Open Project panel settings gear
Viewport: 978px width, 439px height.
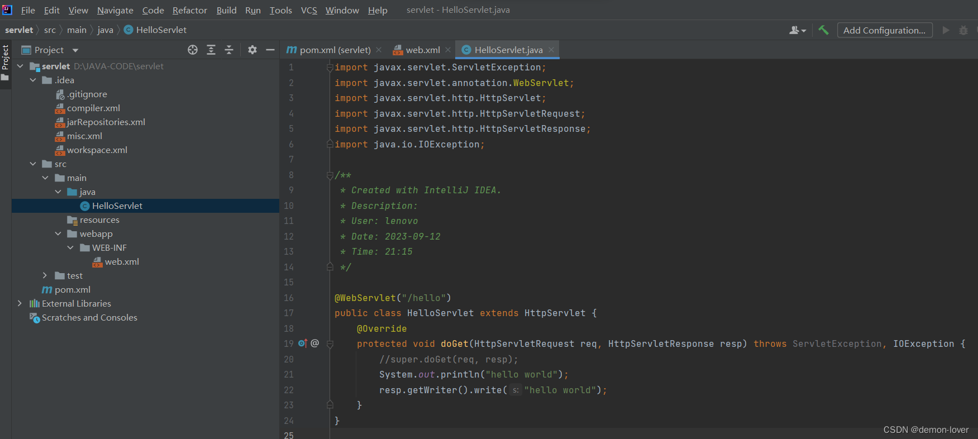tap(252, 50)
